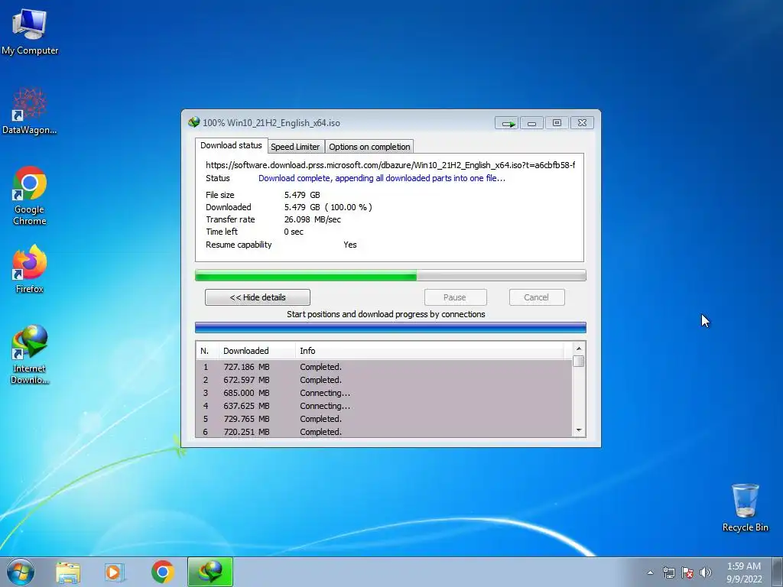783x587 pixels.
Task: Click the Pause button
Action: (x=455, y=297)
